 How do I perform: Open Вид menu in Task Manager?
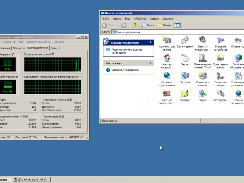(x=21, y=42)
